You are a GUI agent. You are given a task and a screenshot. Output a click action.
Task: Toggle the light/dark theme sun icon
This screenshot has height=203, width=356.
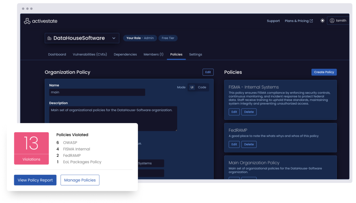click(x=322, y=21)
